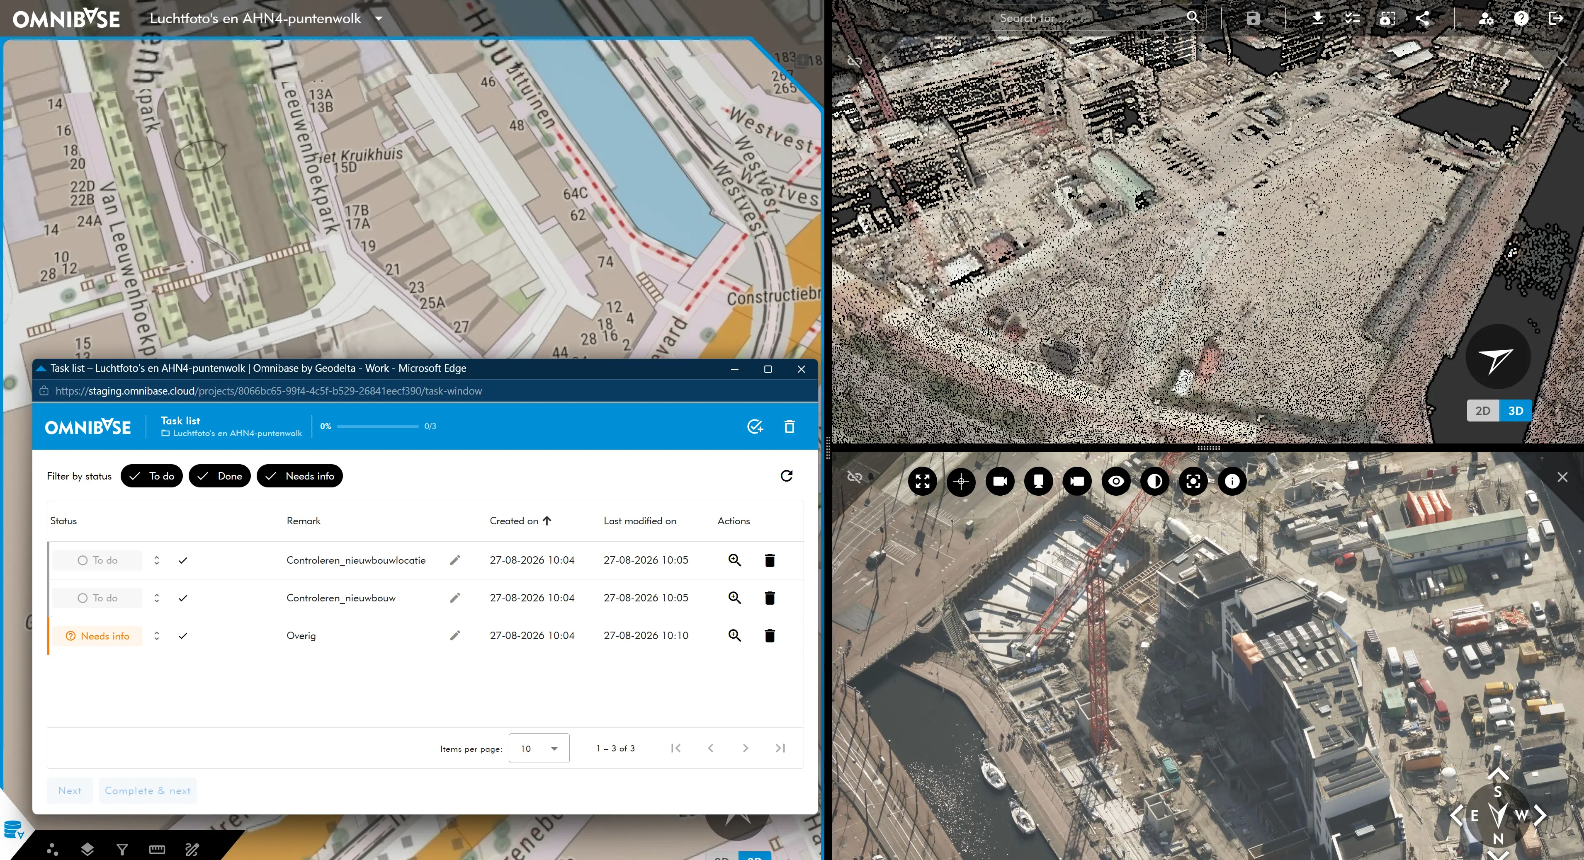
Task: Edit the Controleren_nieuwbouw remark
Action: [x=455, y=598]
